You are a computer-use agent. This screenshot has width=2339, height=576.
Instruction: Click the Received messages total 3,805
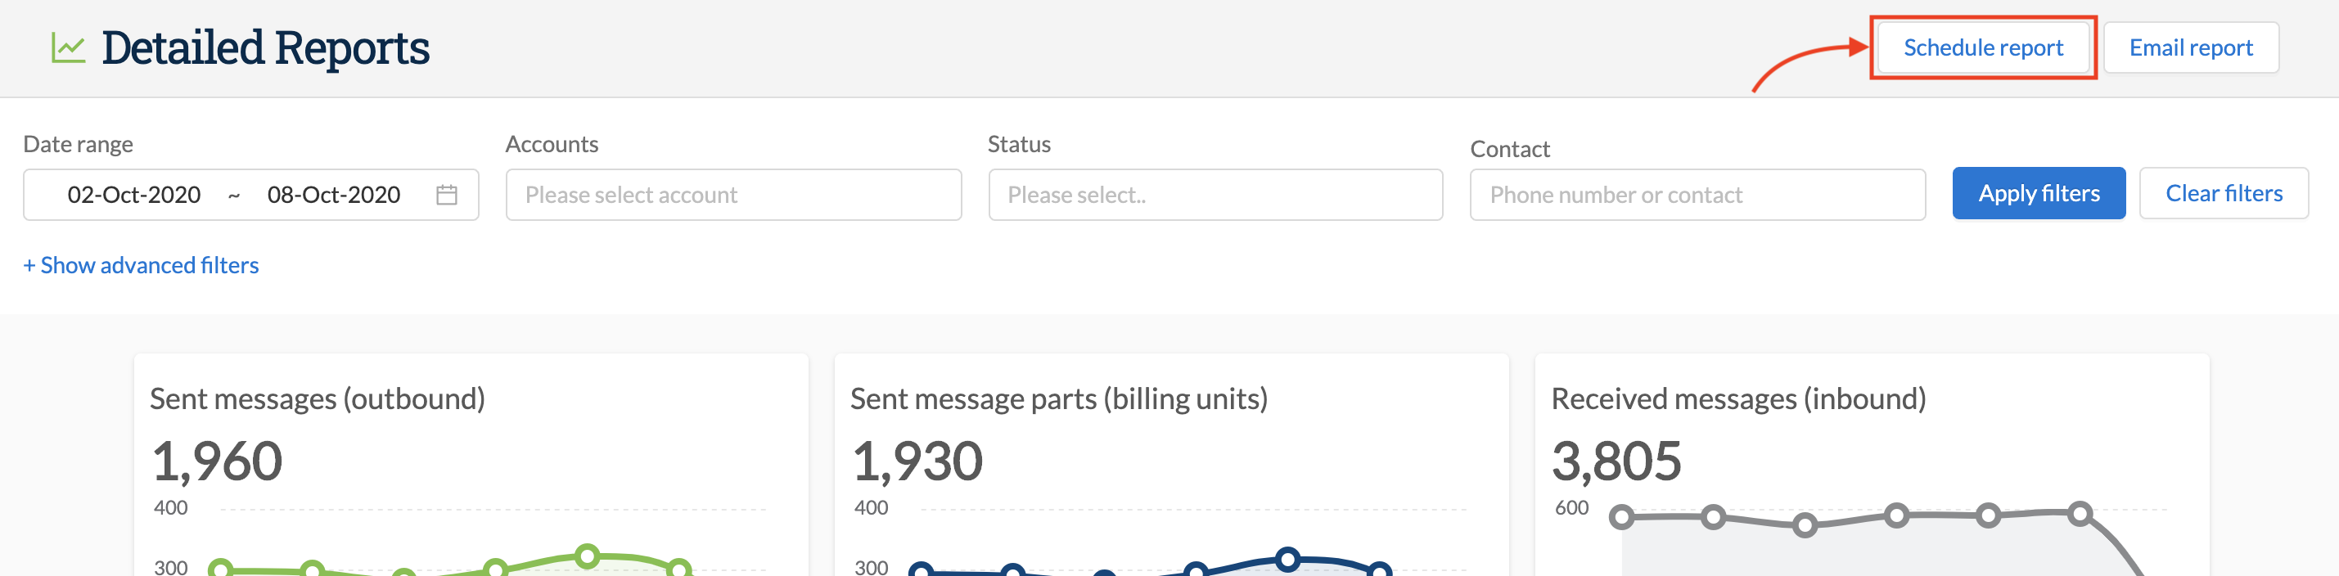coord(1619,461)
